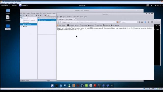Screen dimensions: 163x92
Task: Open browser View menu
Action: 65,17
